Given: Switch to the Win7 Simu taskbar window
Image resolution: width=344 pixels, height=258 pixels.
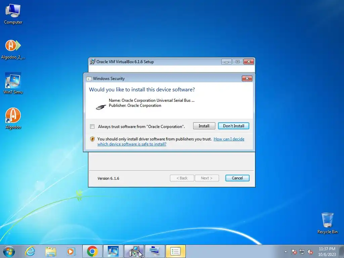Looking at the screenshot, I should pyautogui.click(x=113, y=251).
